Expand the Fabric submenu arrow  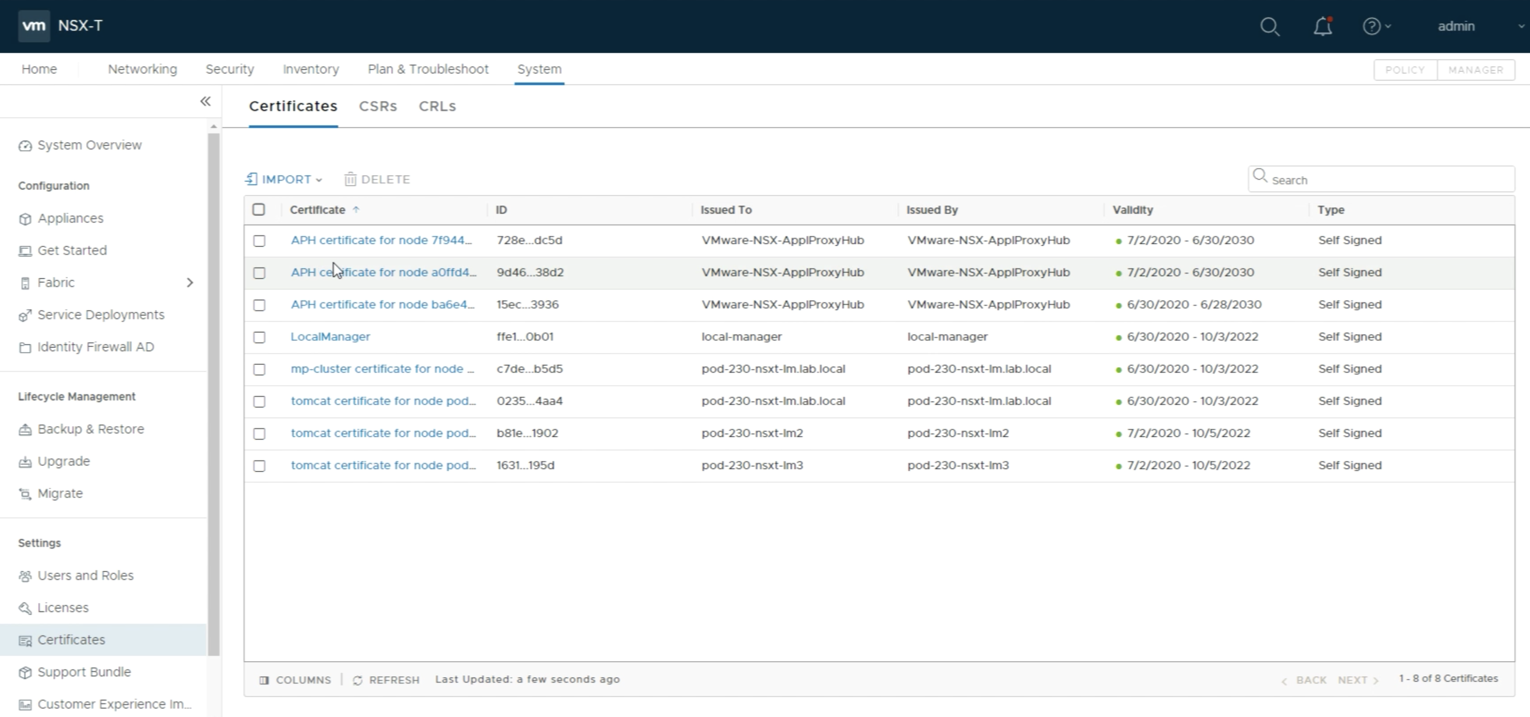pos(190,283)
